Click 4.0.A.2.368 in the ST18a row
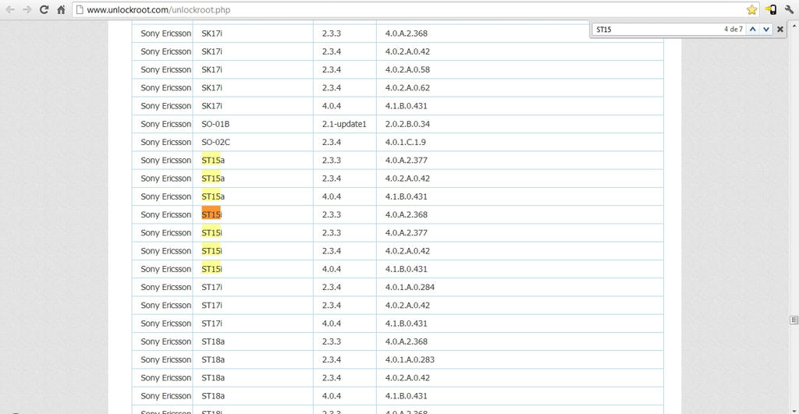799x414 pixels. [406, 341]
